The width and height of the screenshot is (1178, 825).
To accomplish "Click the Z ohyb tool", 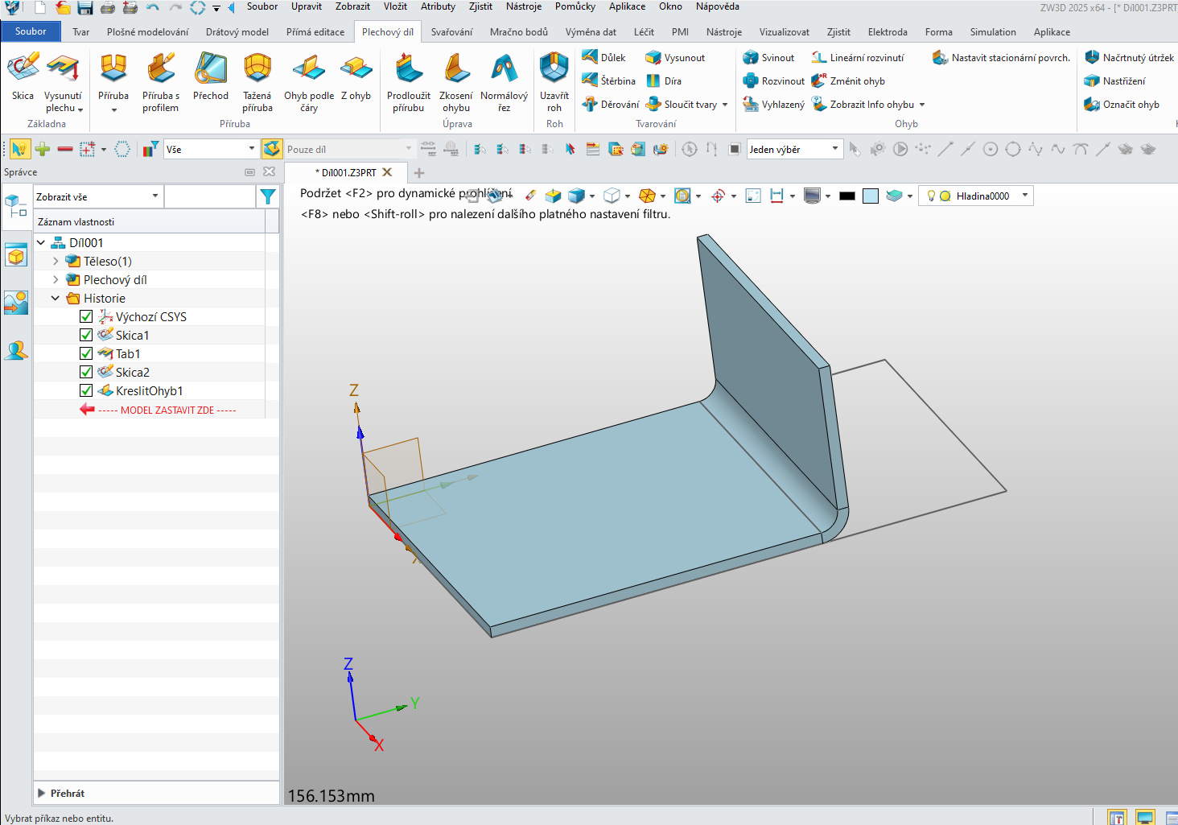I will [x=356, y=77].
